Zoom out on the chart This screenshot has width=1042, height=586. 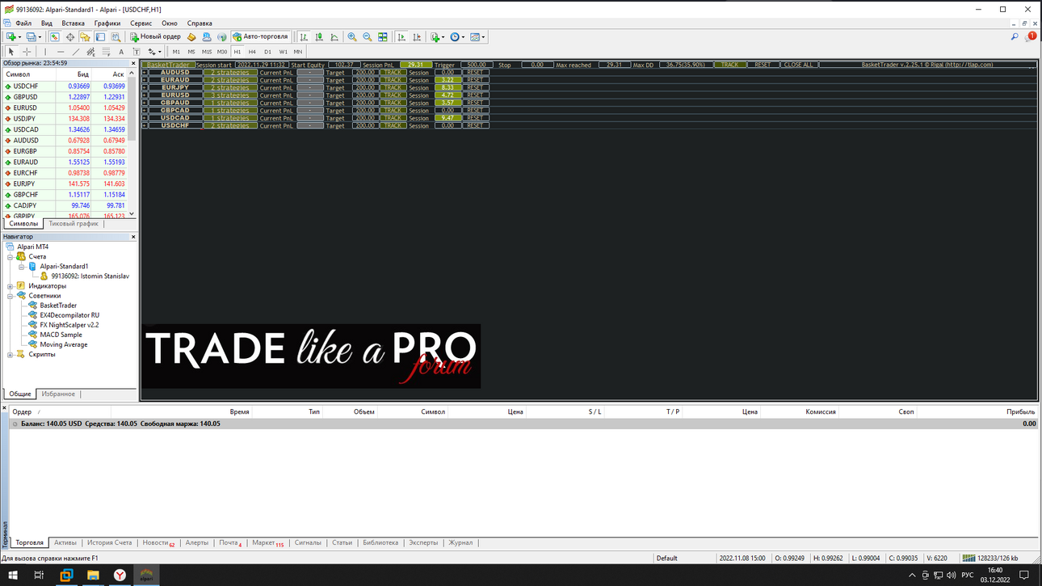(368, 37)
